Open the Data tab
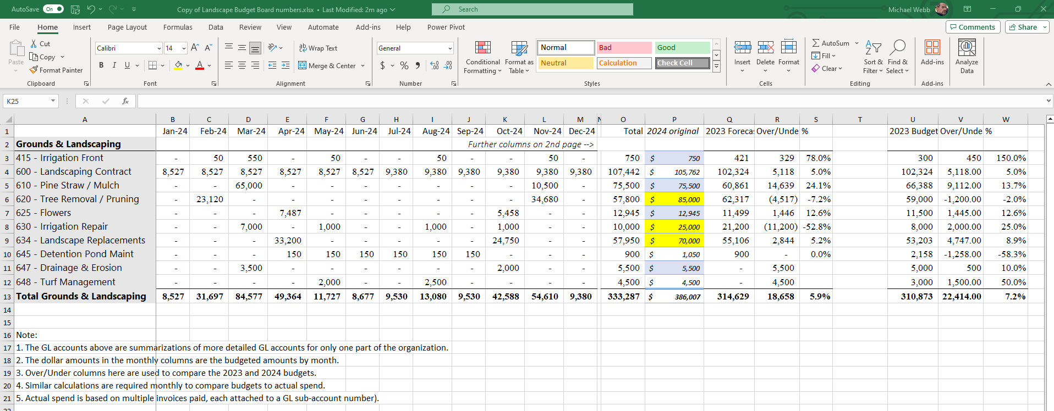Image resolution: width=1054 pixels, height=411 pixels. click(216, 27)
